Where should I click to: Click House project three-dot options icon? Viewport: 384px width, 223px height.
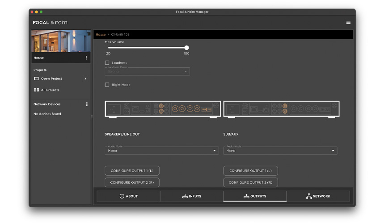(86, 58)
